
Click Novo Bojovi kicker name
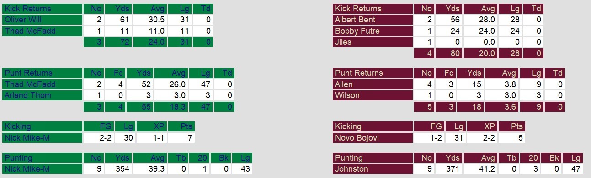357,138
